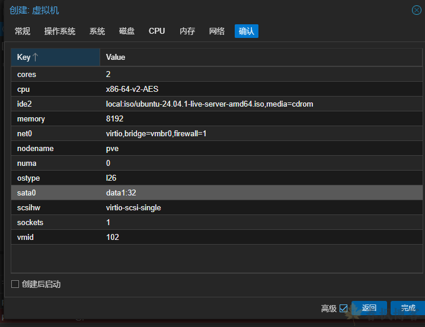Select the numa row key

[x=27, y=163]
